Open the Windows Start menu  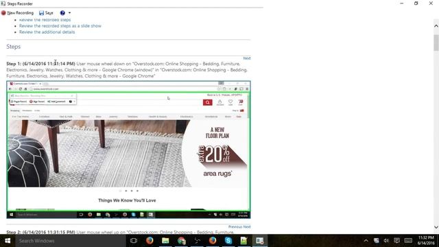pos(8,241)
